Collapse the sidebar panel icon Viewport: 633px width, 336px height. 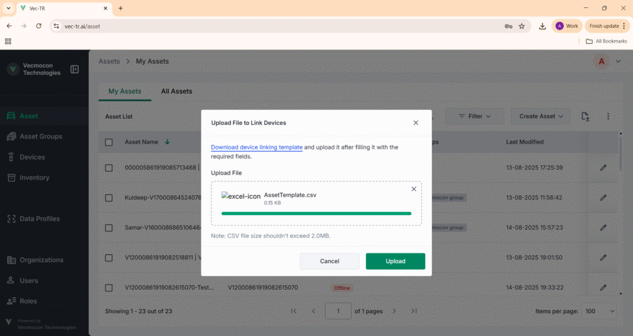click(x=75, y=69)
